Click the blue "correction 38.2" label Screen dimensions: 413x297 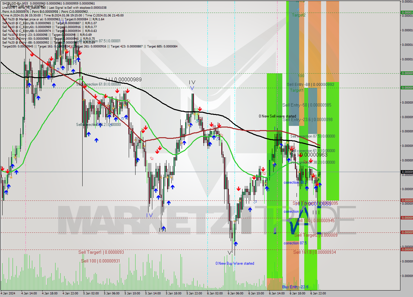tap(295, 182)
